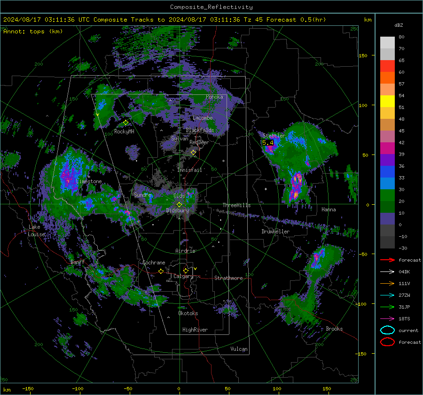Click the RockyMH label
This screenshot has height=395, width=423.
124,132
